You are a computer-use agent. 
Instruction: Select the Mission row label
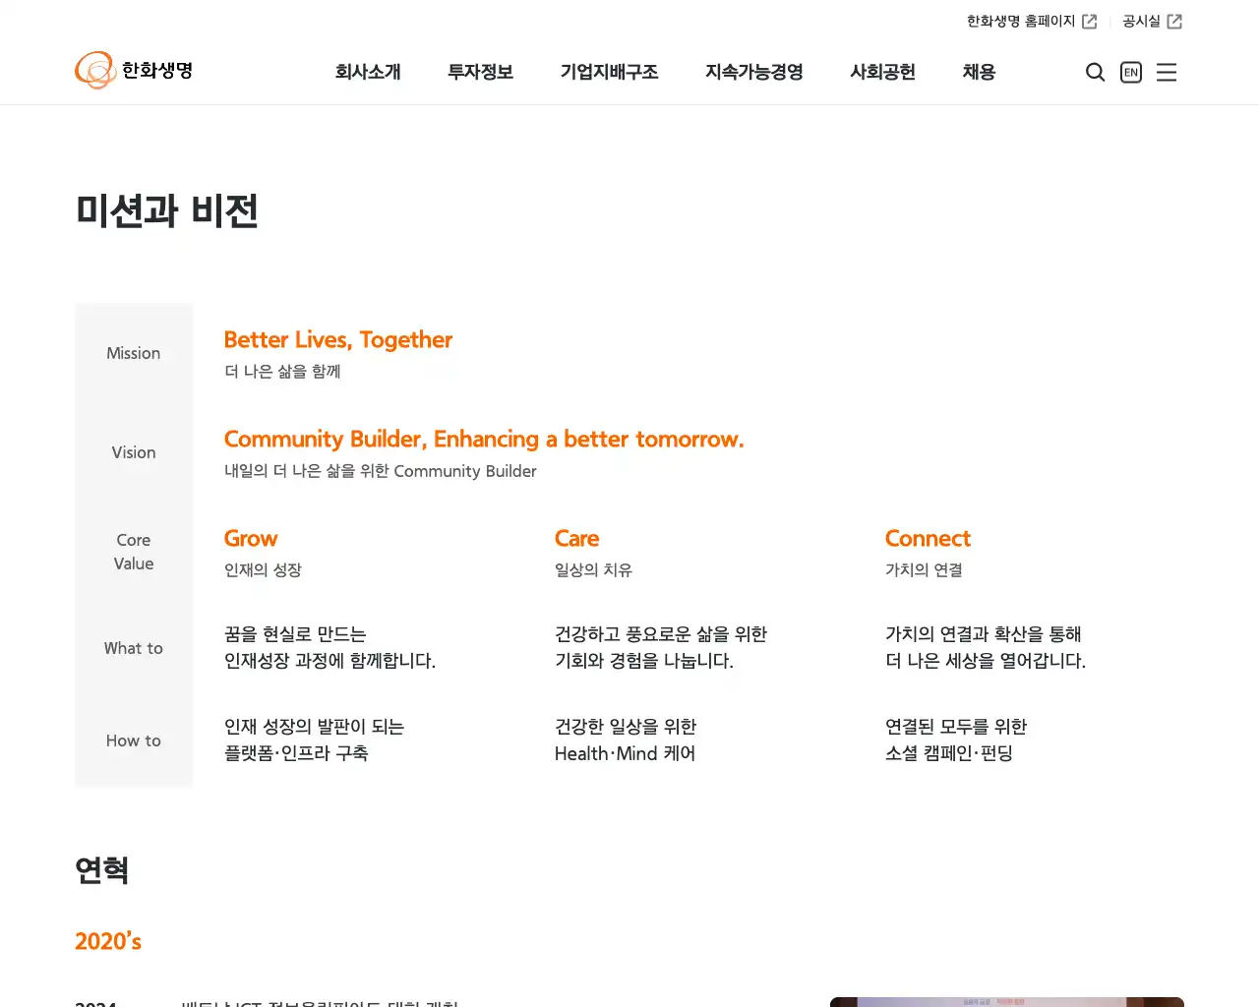[134, 353]
